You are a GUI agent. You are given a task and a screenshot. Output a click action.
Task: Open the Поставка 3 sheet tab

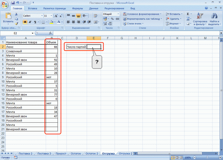[44, 154]
